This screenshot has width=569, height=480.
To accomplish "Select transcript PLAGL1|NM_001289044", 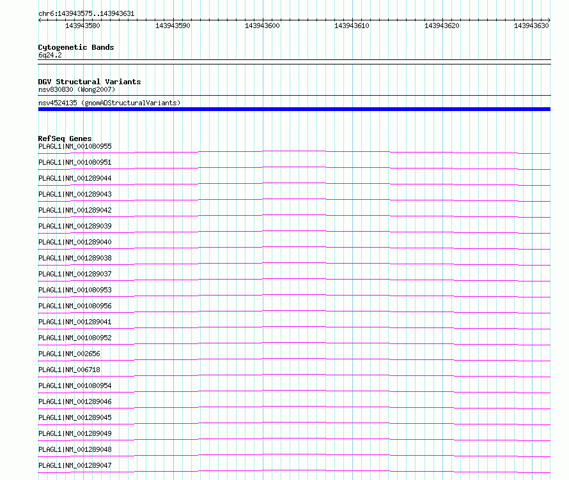I will click(75, 178).
